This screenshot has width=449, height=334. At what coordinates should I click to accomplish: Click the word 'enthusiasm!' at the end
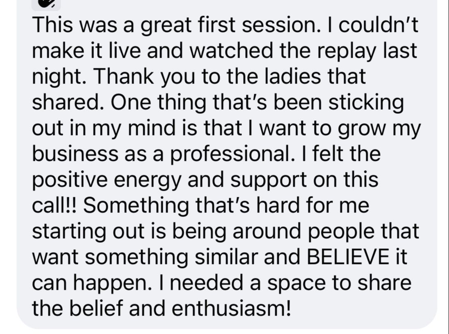[x=230, y=309]
